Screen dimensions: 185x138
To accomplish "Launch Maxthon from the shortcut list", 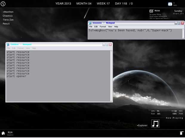I will click(8, 12).
